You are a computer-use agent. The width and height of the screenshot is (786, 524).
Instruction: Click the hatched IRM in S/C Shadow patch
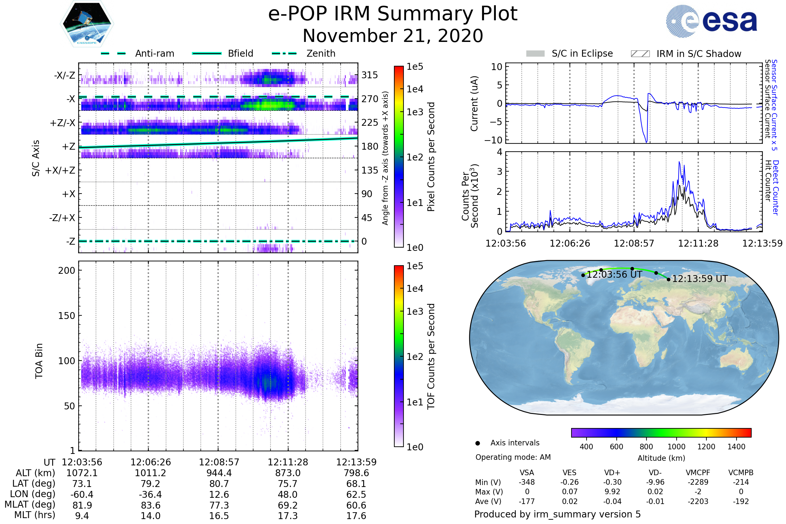[x=640, y=54]
